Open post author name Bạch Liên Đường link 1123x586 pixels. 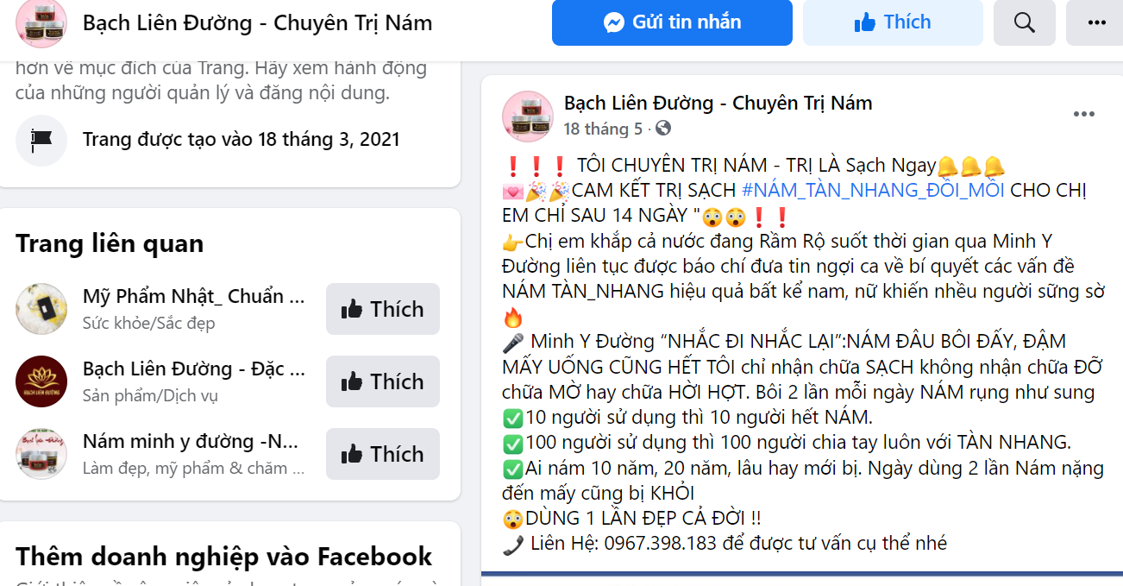[x=718, y=104]
